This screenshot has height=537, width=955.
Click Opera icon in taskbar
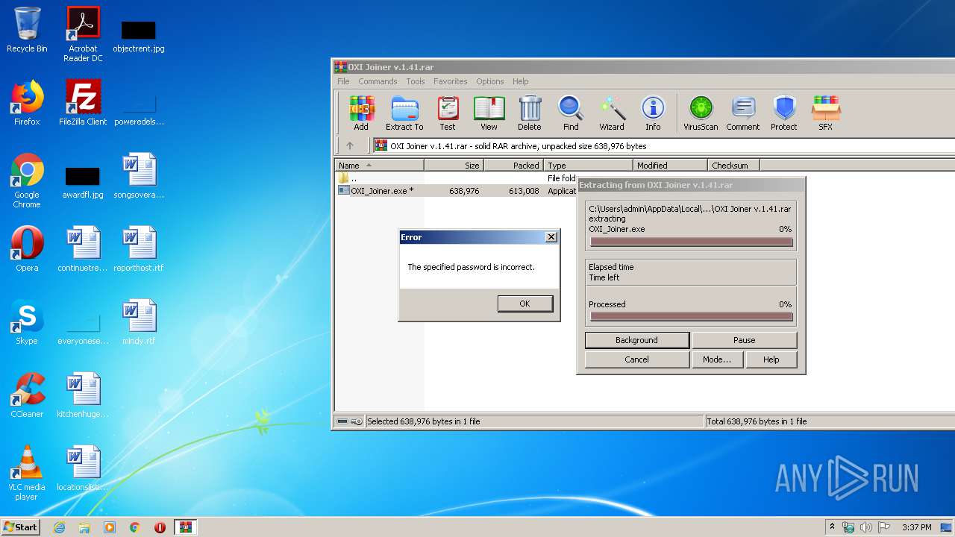pos(160,527)
